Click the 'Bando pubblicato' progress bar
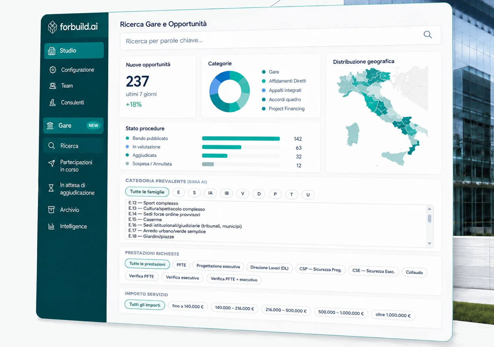The image size is (494, 347). (x=241, y=139)
